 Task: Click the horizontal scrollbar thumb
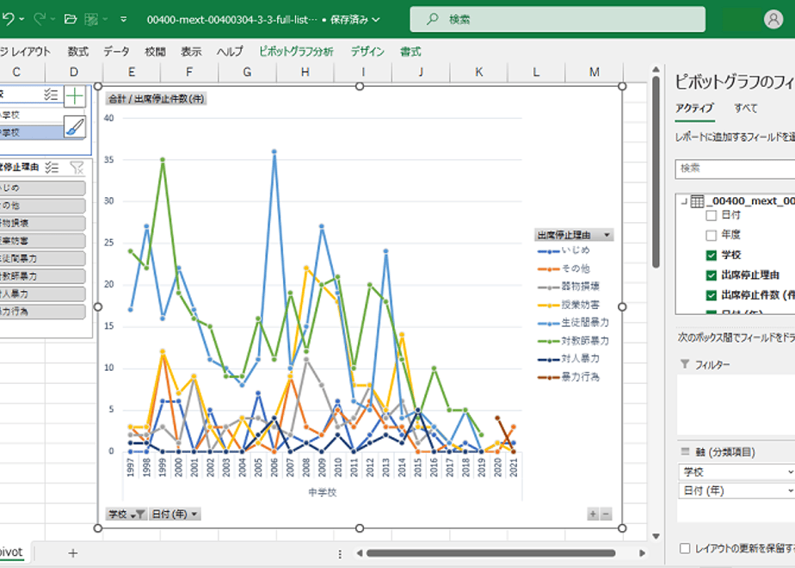tap(490, 553)
